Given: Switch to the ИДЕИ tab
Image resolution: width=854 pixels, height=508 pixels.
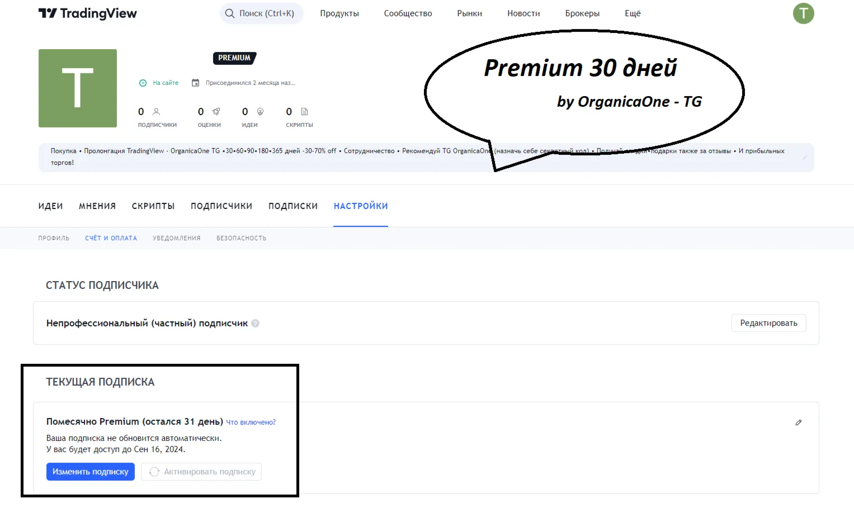Looking at the screenshot, I should [50, 206].
